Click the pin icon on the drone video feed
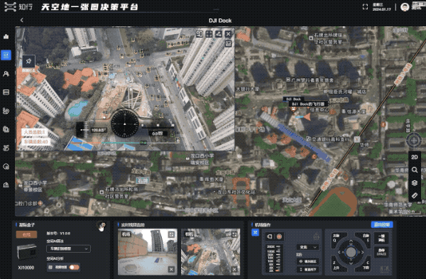426x279 pixels. coord(28,61)
